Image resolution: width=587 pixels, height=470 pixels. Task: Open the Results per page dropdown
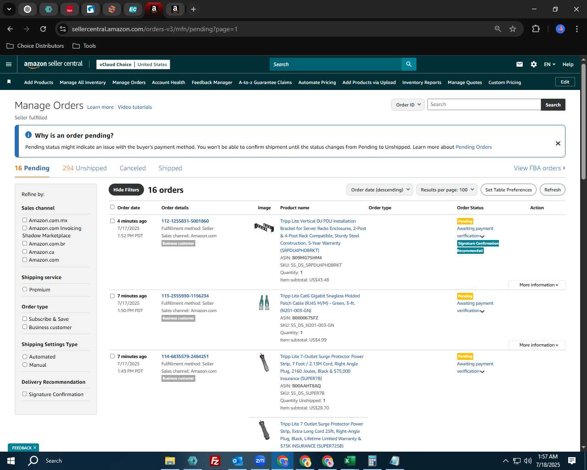(x=447, y=190)
